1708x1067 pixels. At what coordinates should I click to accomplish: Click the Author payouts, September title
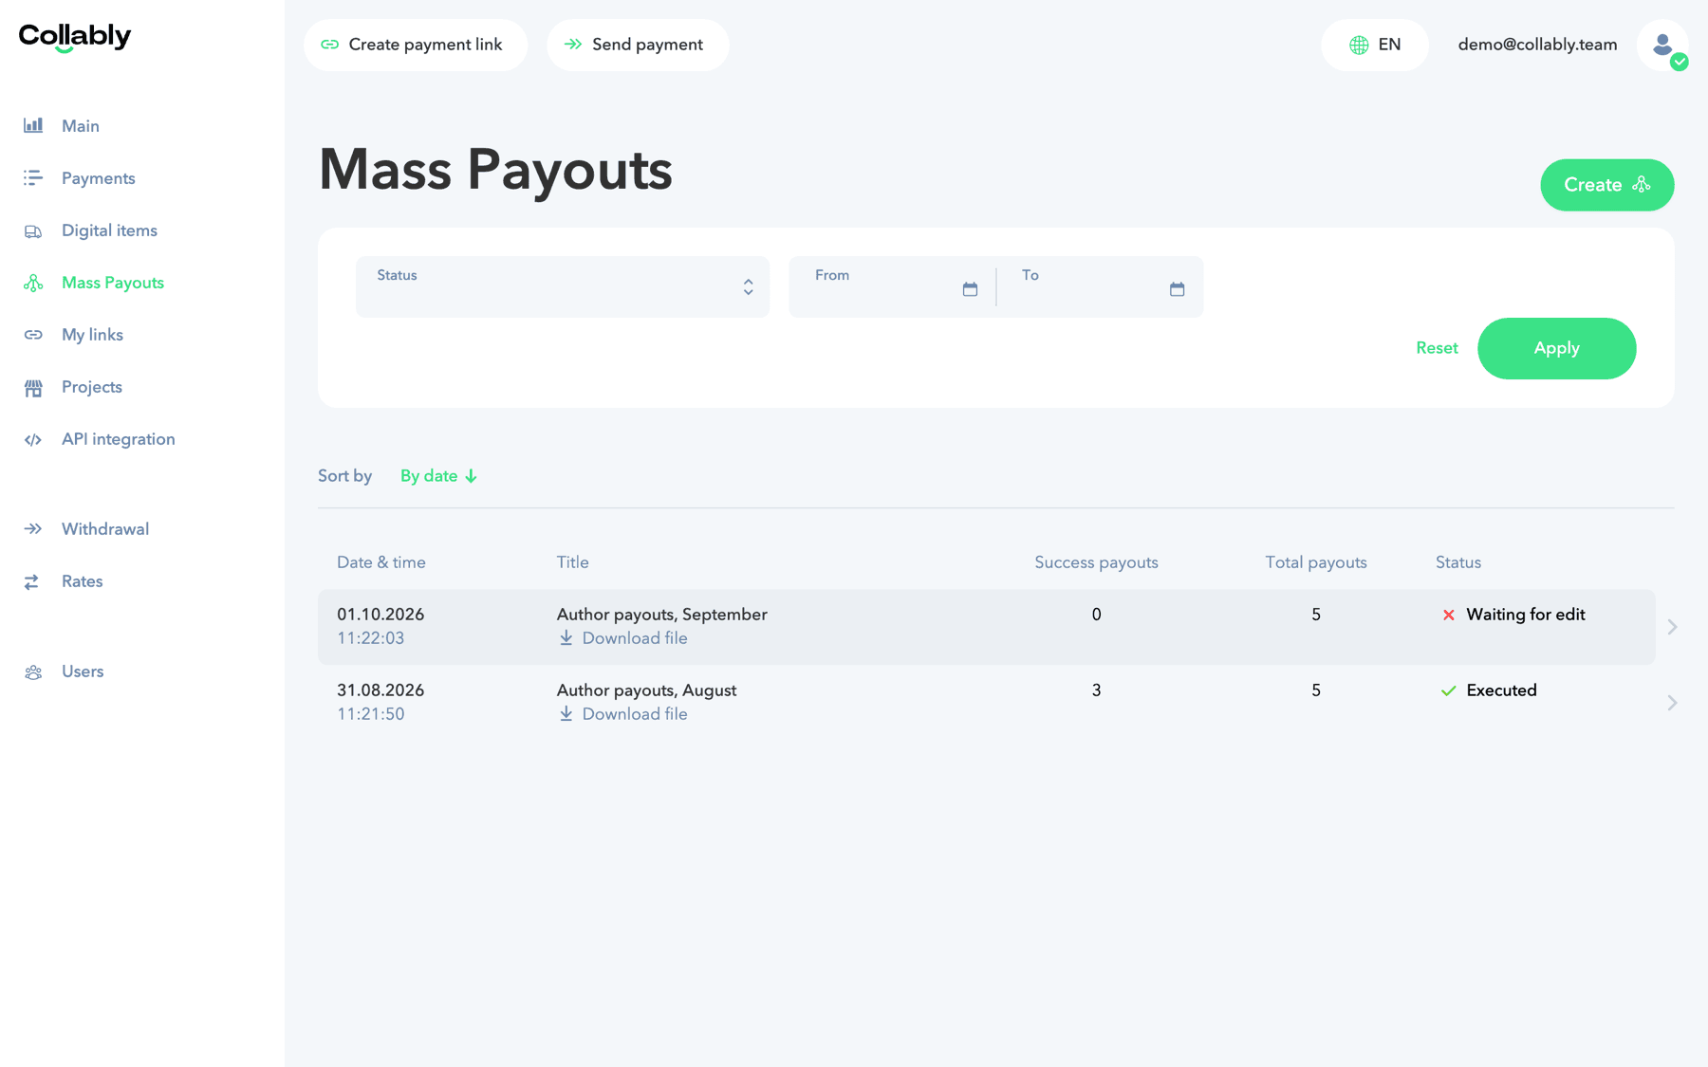pos(661,615)
